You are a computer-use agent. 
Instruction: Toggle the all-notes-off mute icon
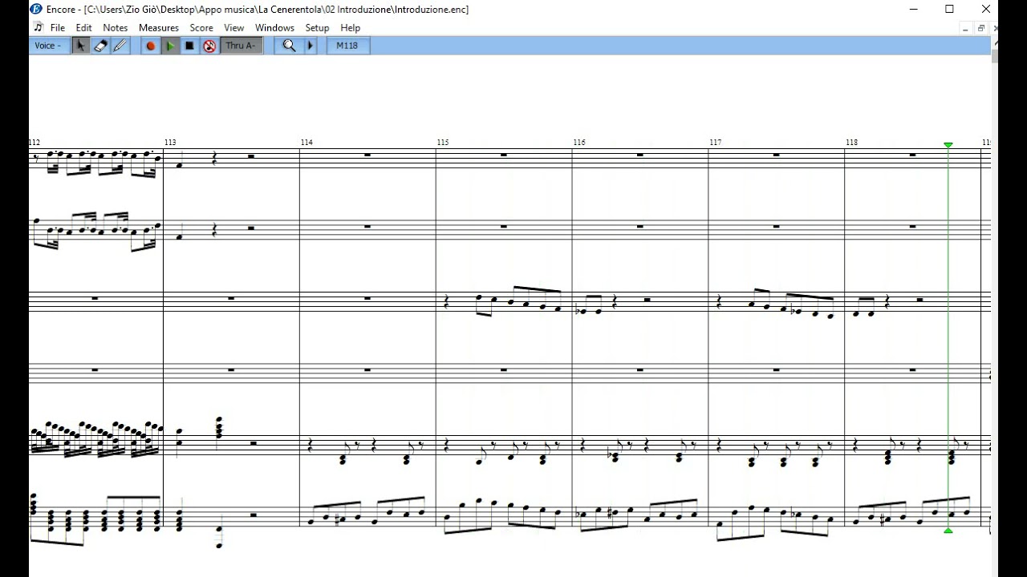[209, 46]
